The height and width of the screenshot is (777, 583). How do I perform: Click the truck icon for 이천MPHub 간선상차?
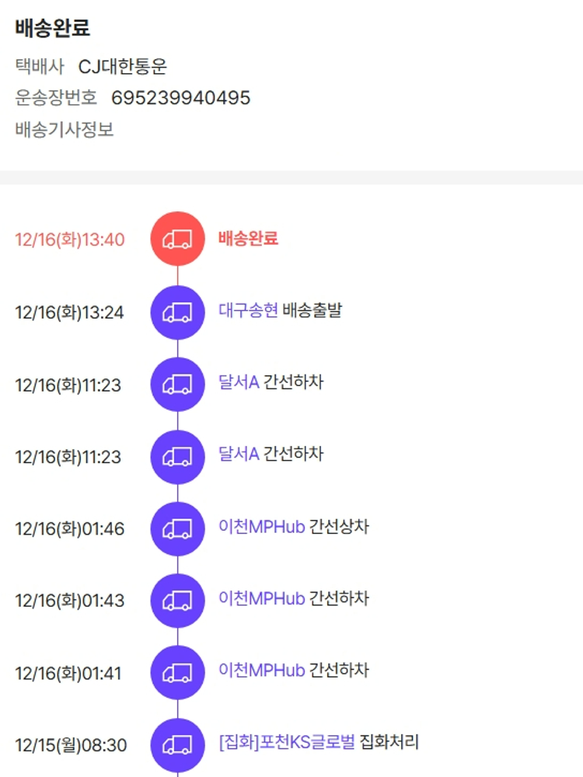coord(177,529)
